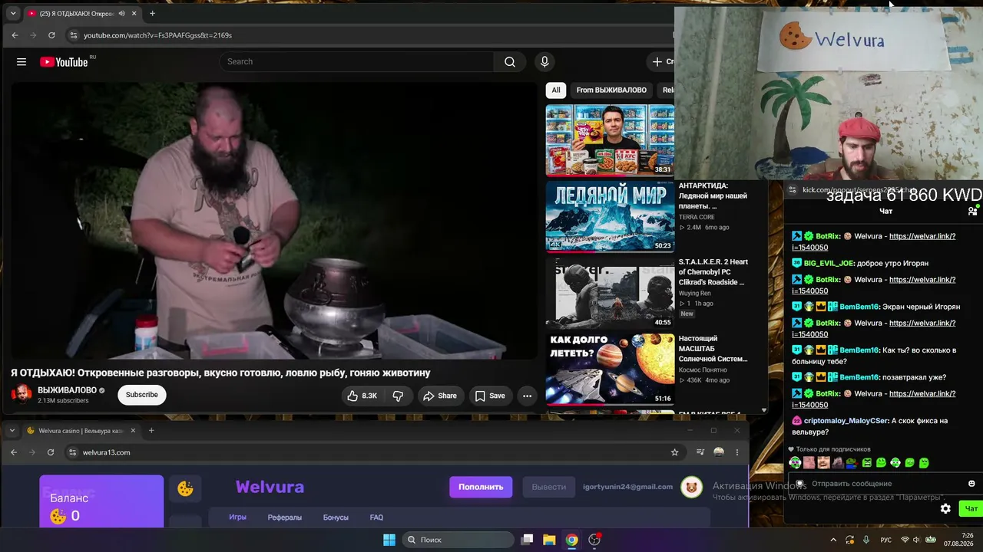
Task: Subscribe to the ВЫЖИВАЛОВО channel
Action: [142, 395]
